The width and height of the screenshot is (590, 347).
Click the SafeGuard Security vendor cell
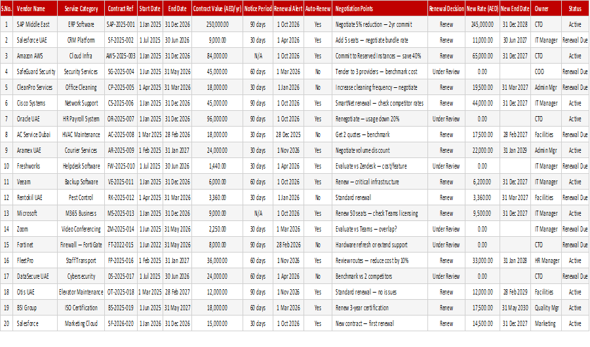[35, 71]
